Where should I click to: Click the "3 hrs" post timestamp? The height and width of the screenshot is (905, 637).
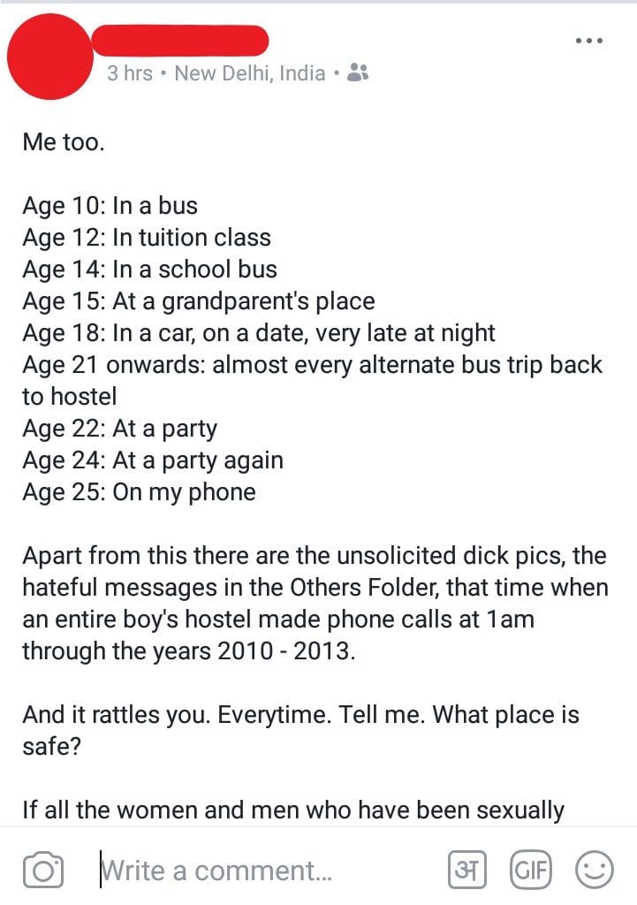tap(129, 73)
